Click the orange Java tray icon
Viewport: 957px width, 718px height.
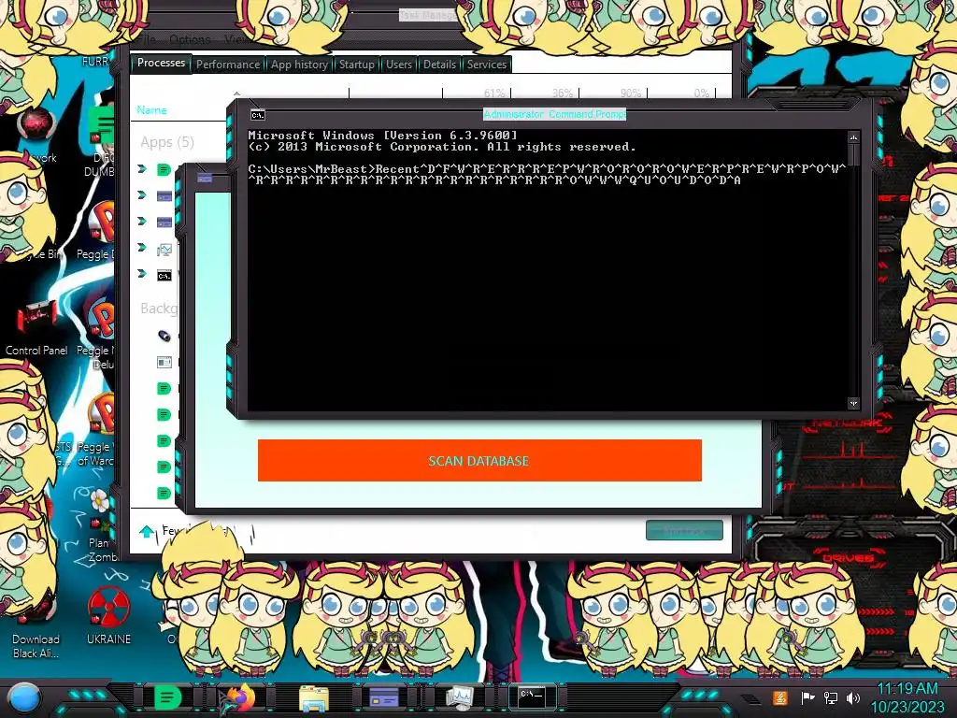pyautogui.click(x=780, y=697)
